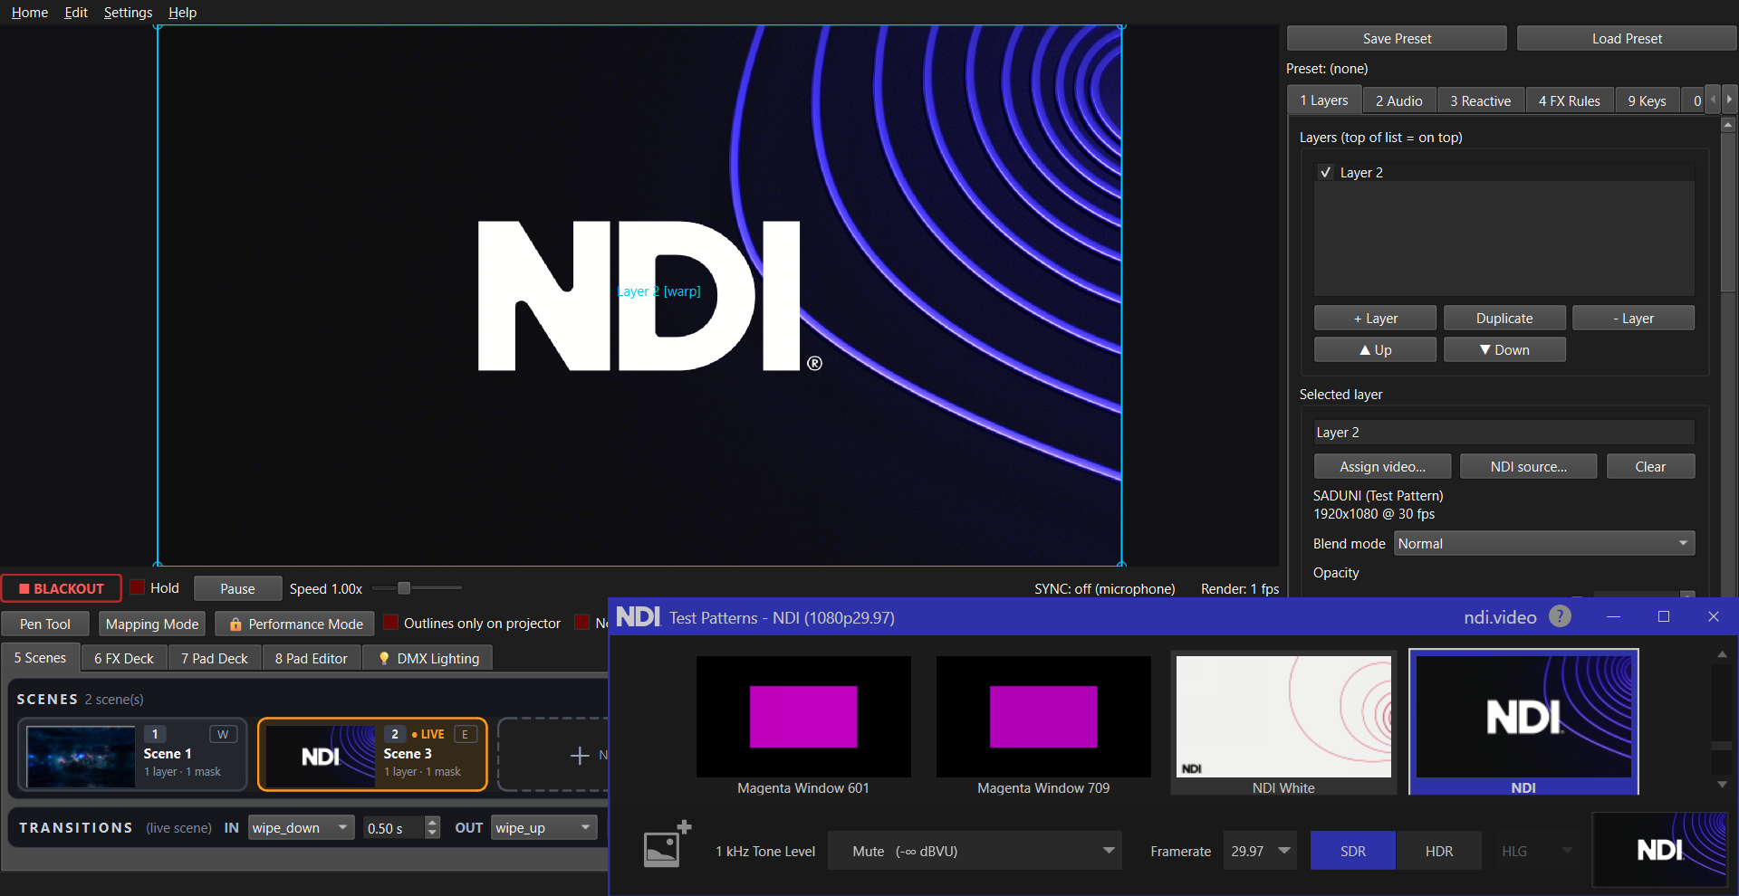Select SDR mode in NDI Test Patterns
Viewport: 1739px width, 896px height.
1353,851
